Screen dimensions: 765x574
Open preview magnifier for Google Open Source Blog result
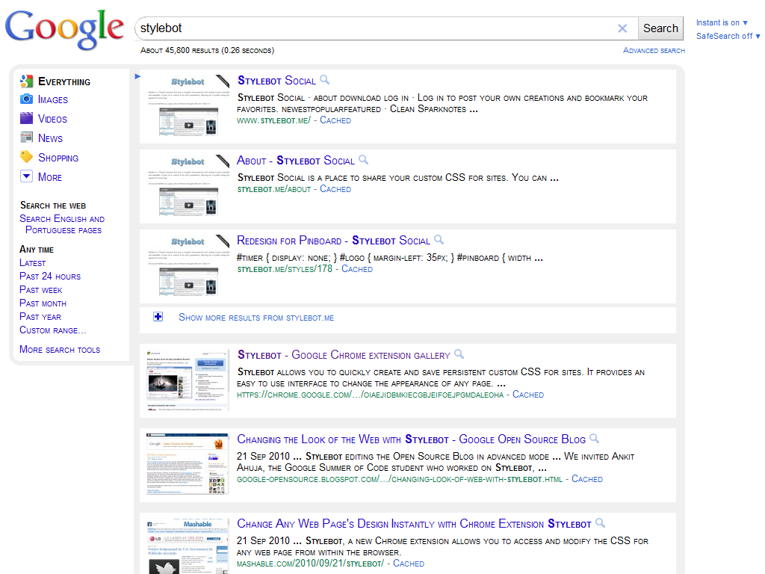[594, 438]
